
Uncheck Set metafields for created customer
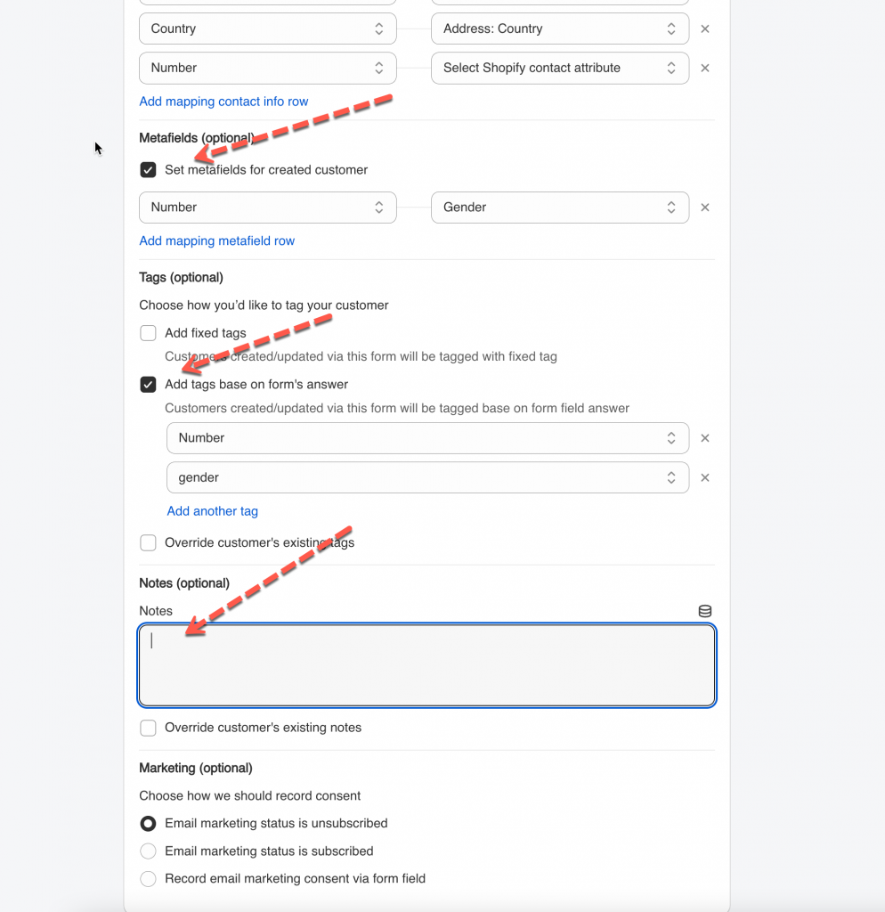[149, 169]
